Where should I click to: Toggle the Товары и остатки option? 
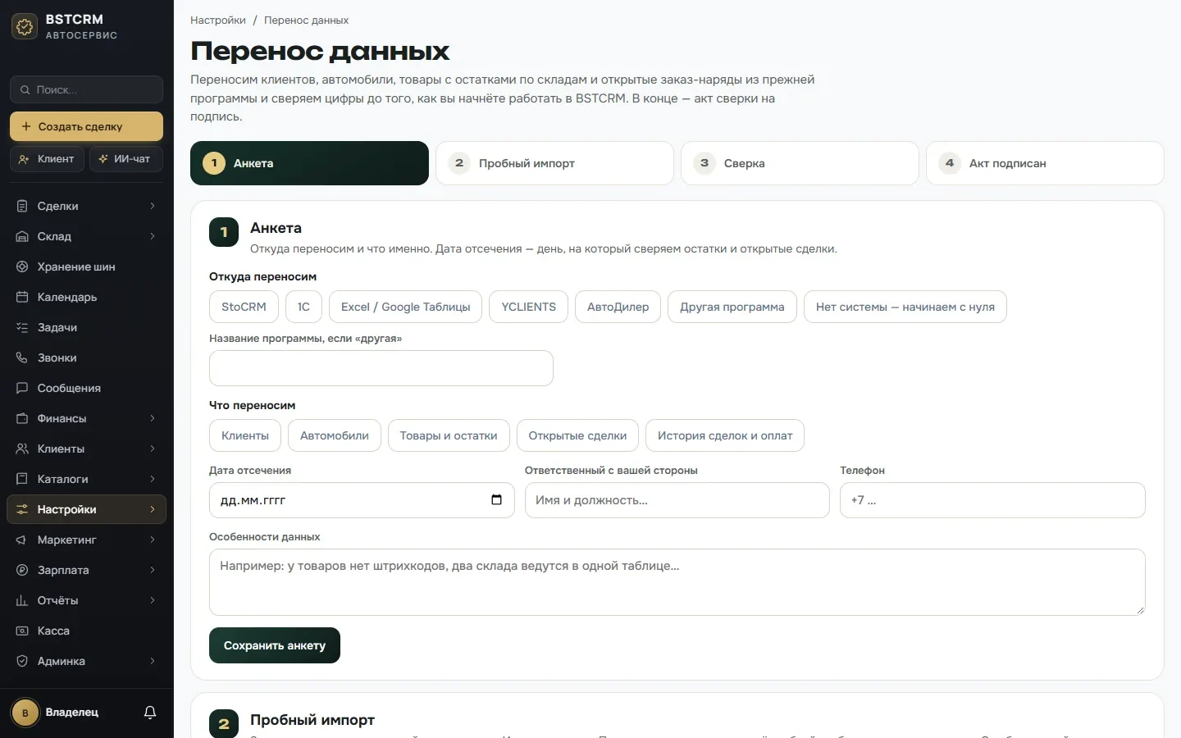pos(449,435)
